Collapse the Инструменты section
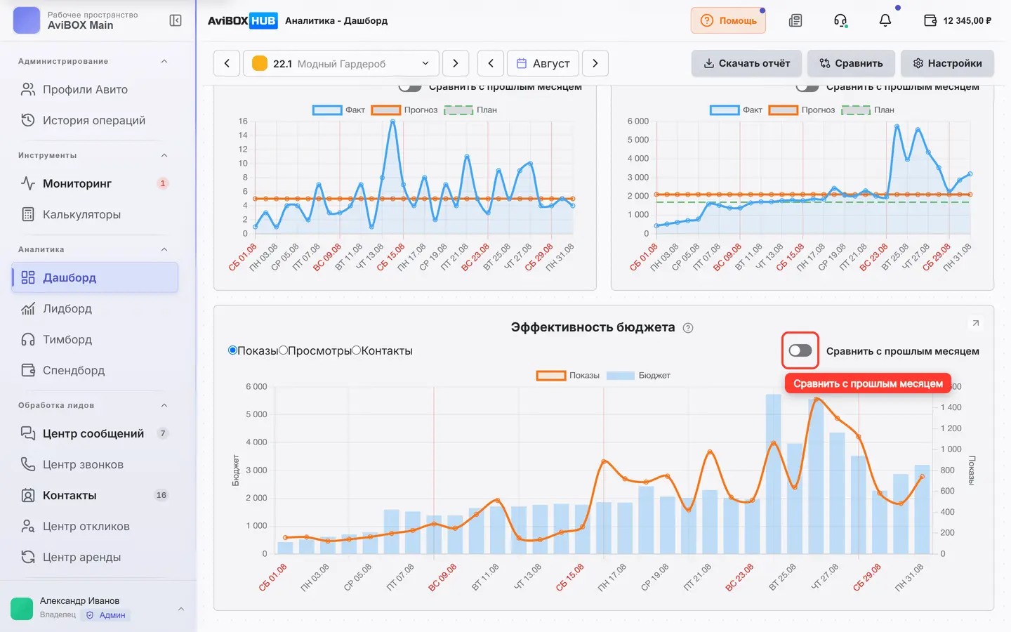1011x632 pixels. click(x=164, y=155)
